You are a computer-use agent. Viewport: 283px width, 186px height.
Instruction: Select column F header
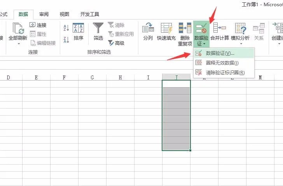[x=64, y=77]
